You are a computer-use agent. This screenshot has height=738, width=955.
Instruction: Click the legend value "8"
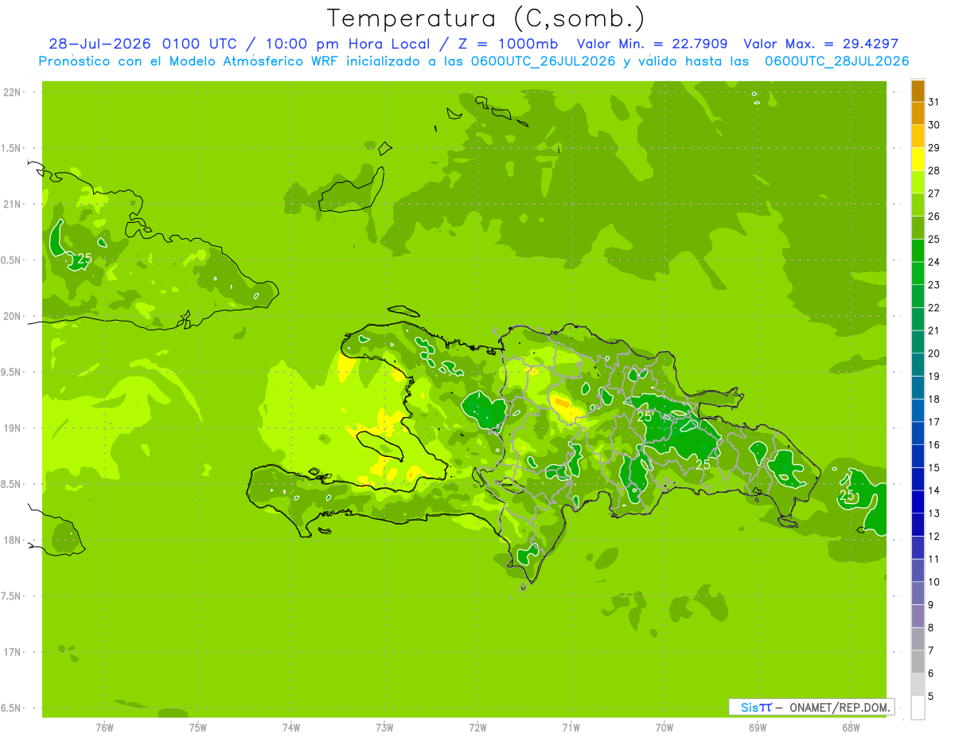tap(931, 627)
